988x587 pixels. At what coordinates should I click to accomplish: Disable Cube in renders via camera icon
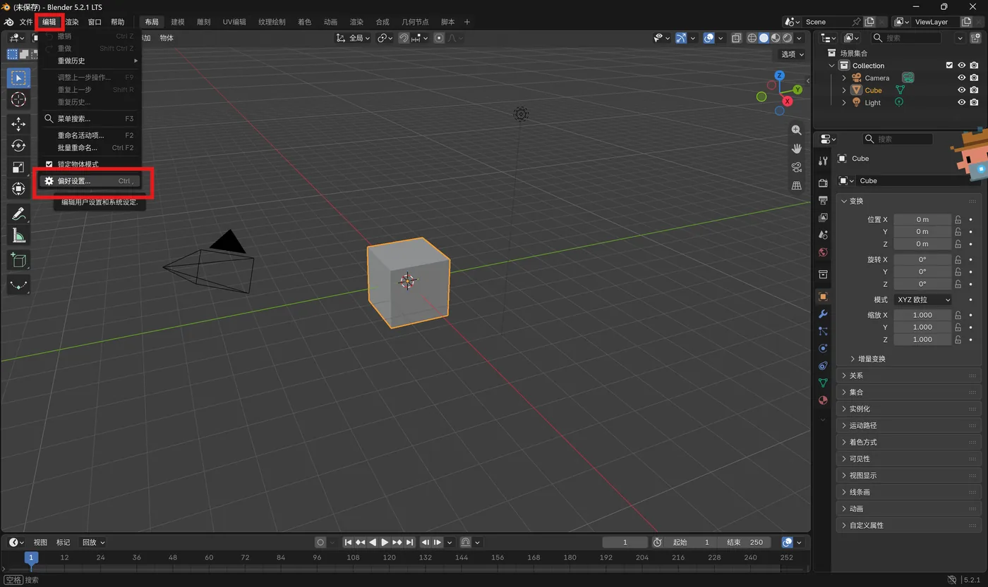[x=974, y=90]
